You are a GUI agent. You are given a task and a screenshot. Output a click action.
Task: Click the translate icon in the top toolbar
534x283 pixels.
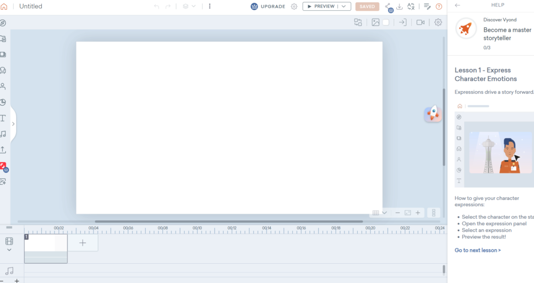pos(411,6)
